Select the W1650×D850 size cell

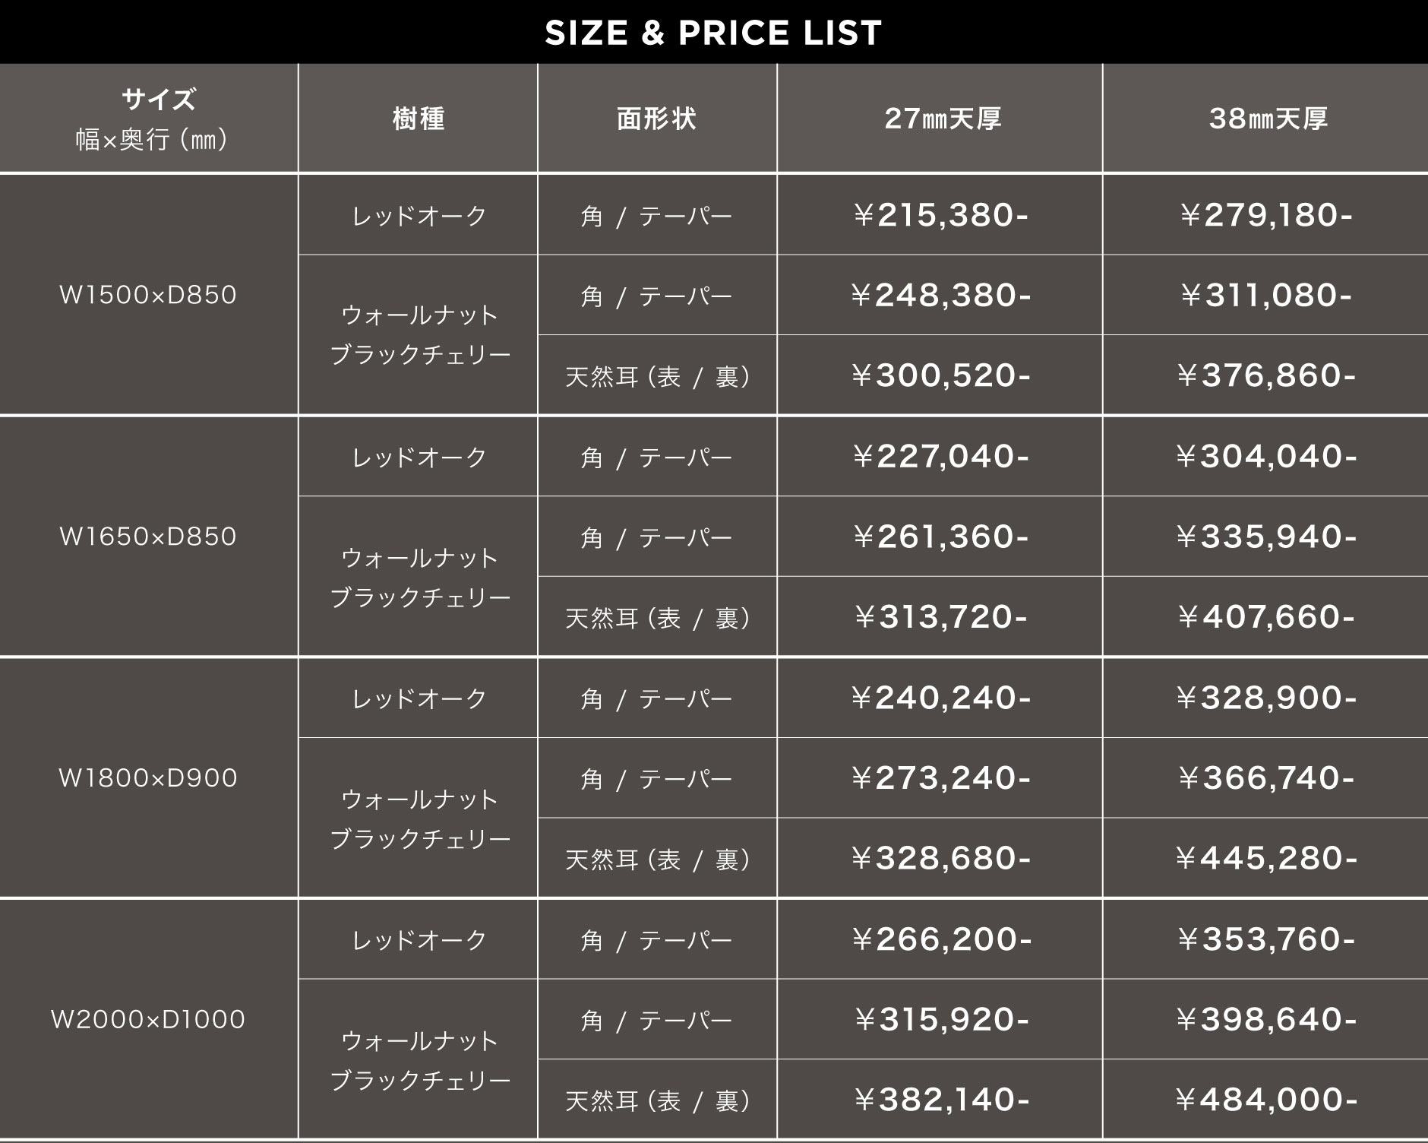coord(148,537)
